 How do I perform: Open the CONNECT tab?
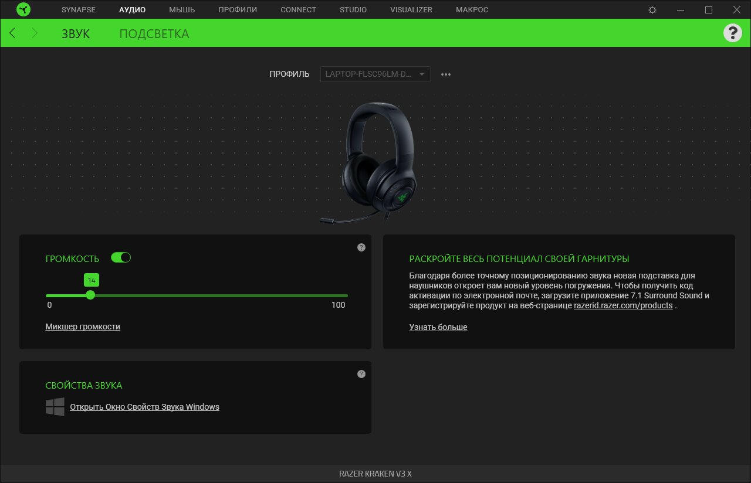[x=298, y=10]
